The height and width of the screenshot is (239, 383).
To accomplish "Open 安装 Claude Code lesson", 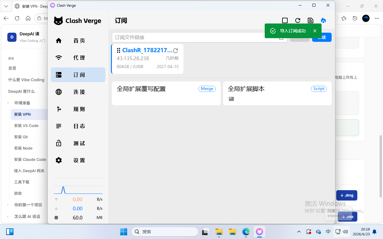I will pos(30,159).
